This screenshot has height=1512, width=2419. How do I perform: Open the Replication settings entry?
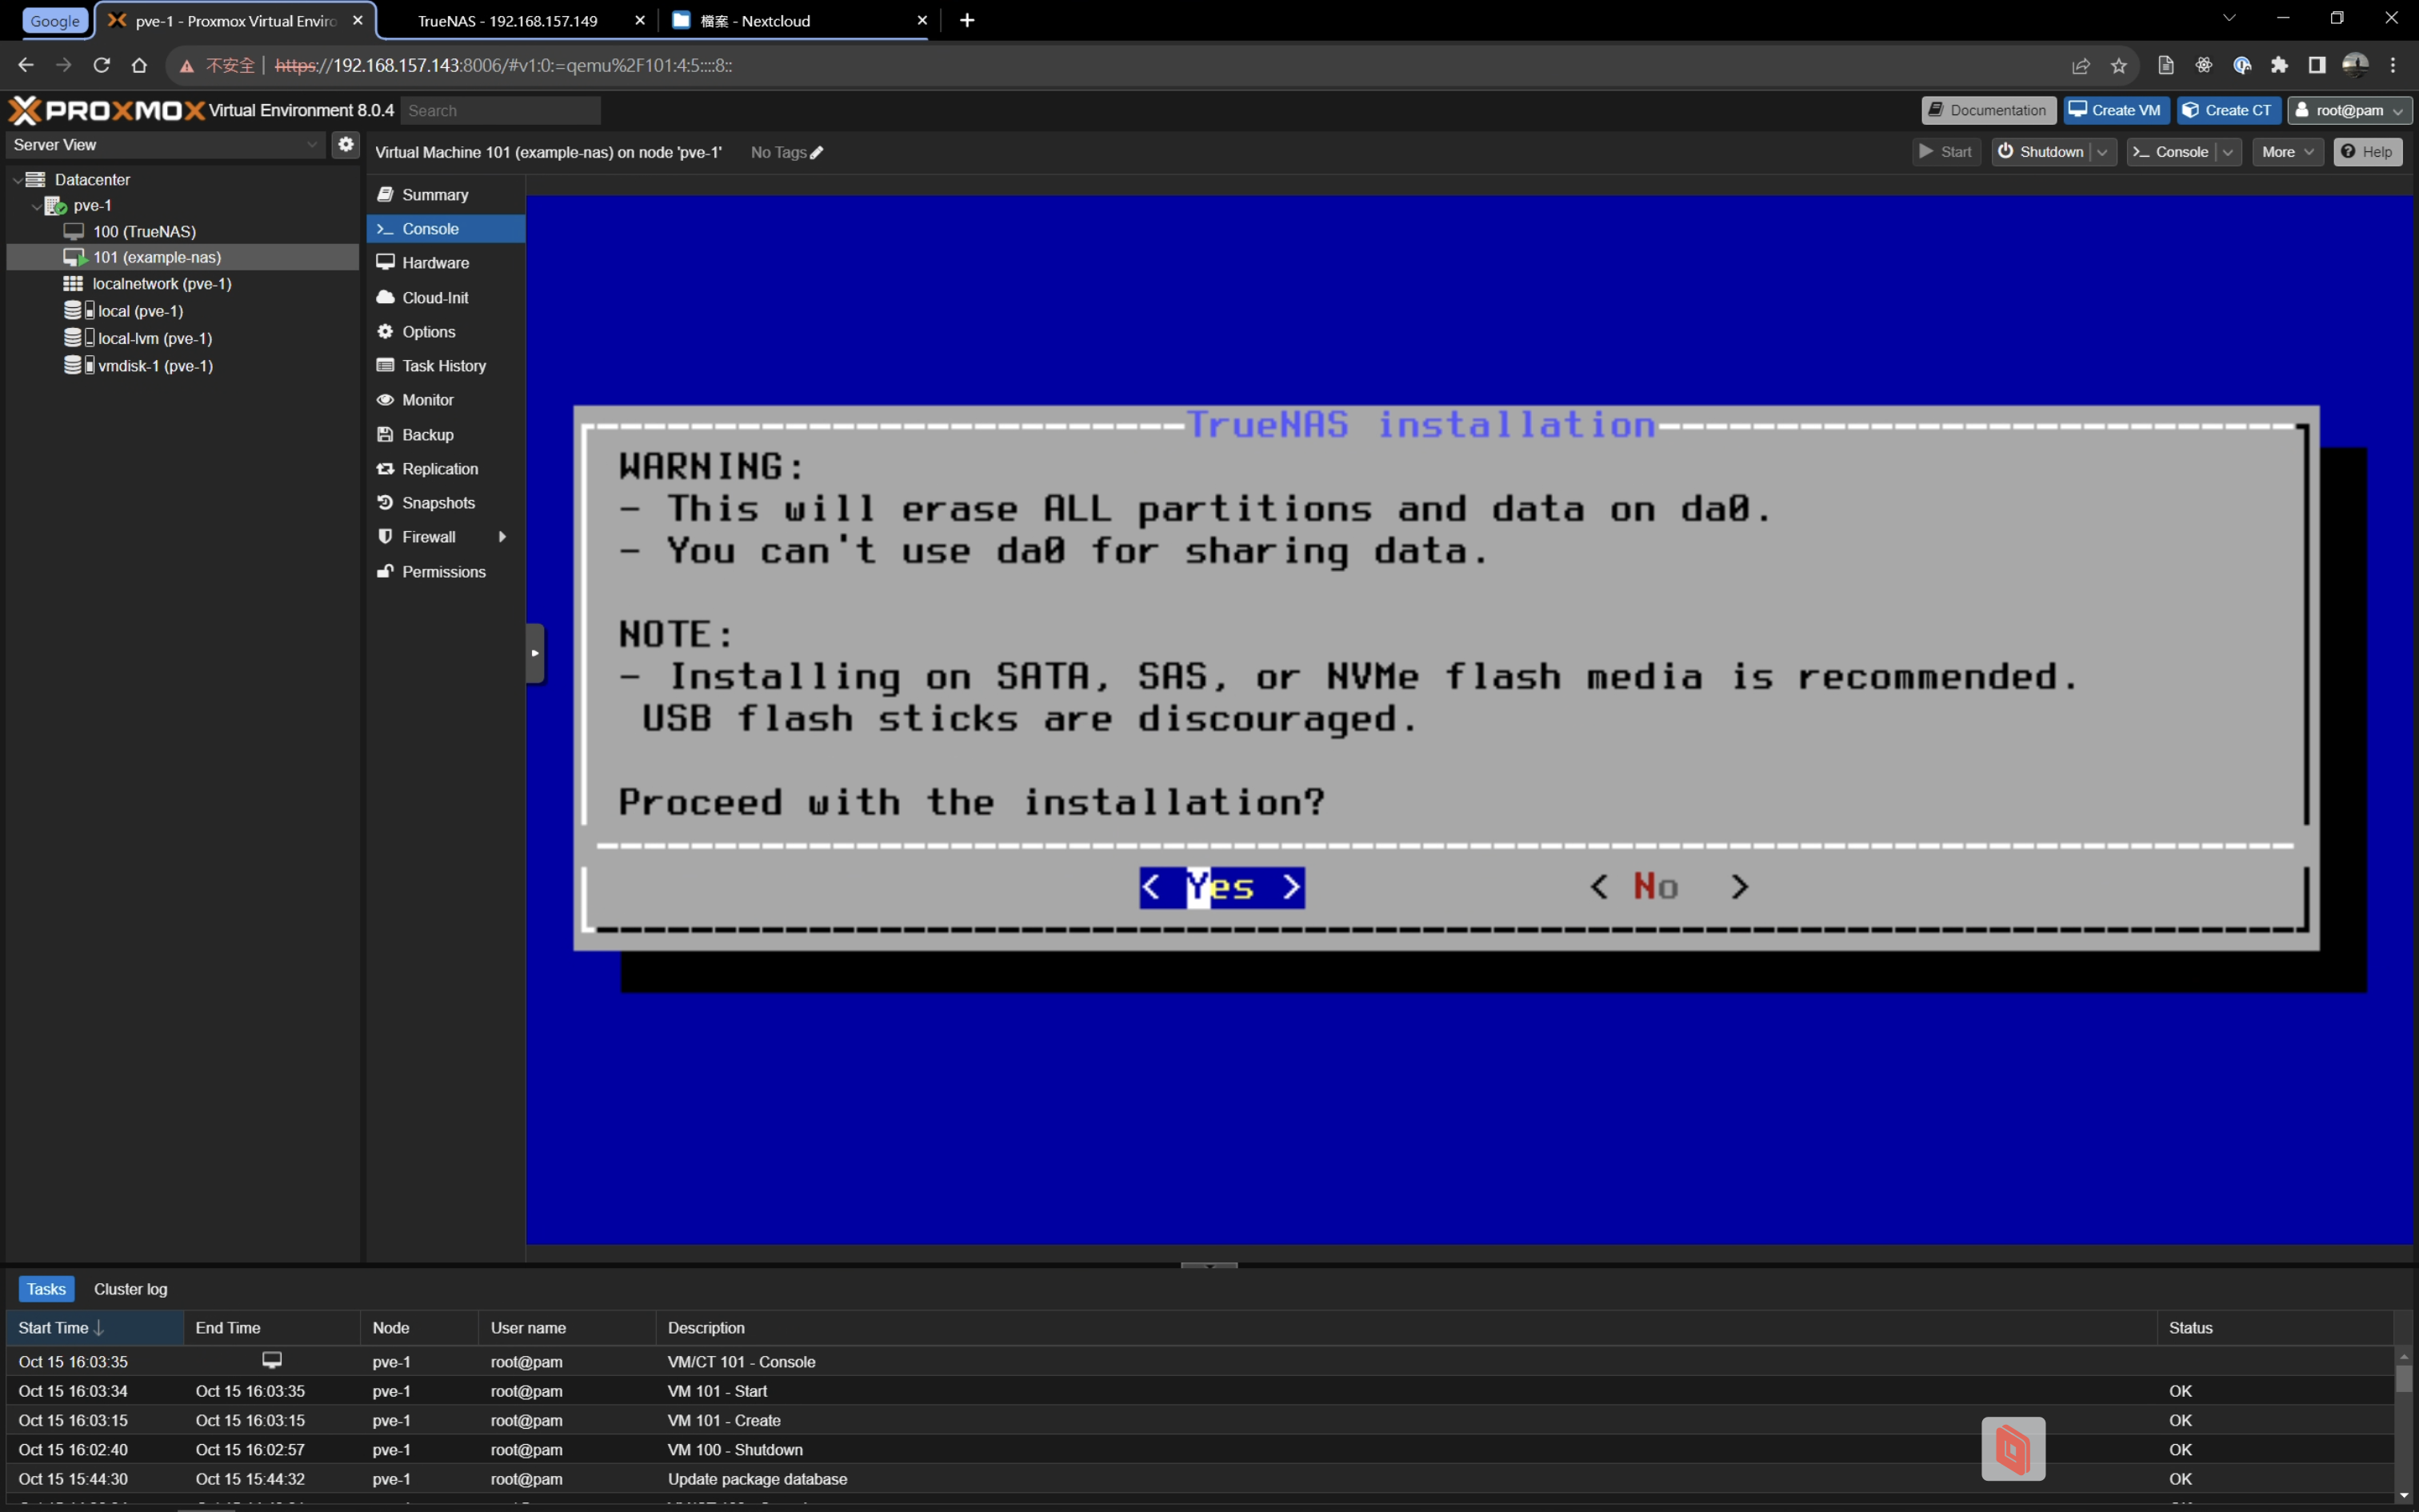click(x=439, y=469)
